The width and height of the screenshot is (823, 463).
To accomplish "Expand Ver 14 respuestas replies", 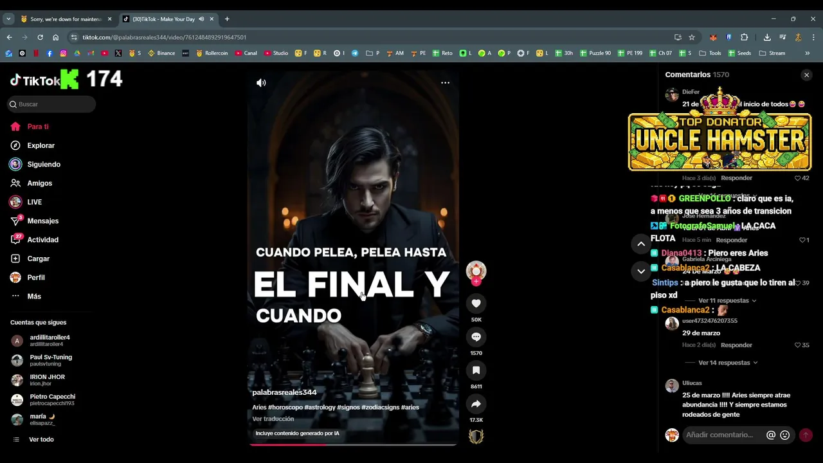I will point(727,363).
